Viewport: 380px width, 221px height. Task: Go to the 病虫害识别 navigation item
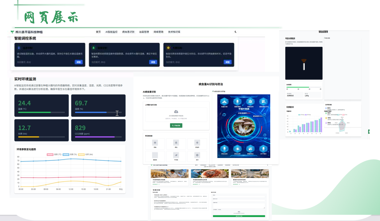pos(128,32)
